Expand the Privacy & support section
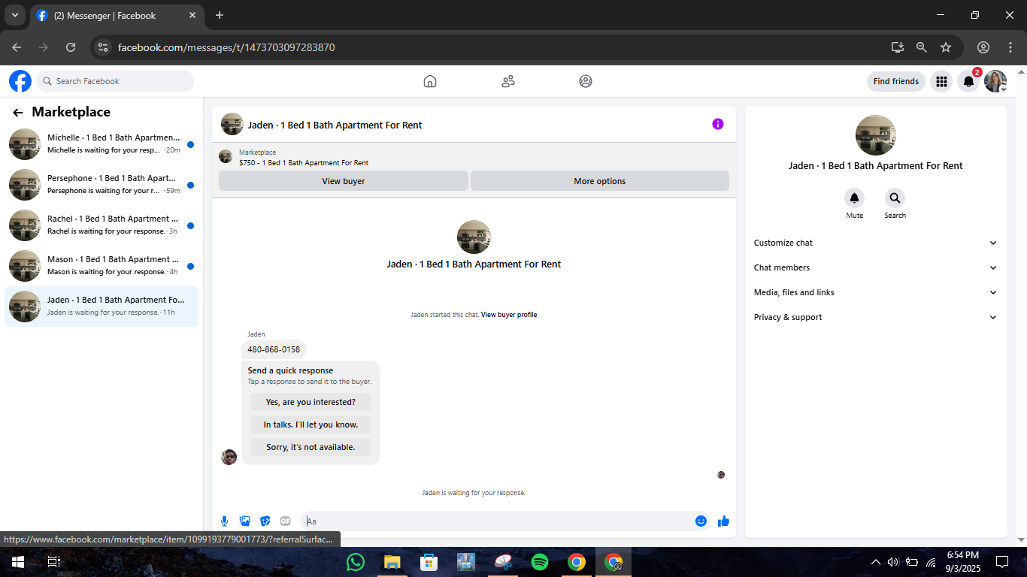This screenshot has width=1027, height=577. point(876,317)
